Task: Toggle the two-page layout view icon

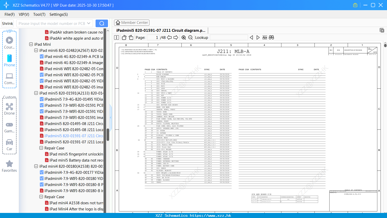Action: click(117, 37)
